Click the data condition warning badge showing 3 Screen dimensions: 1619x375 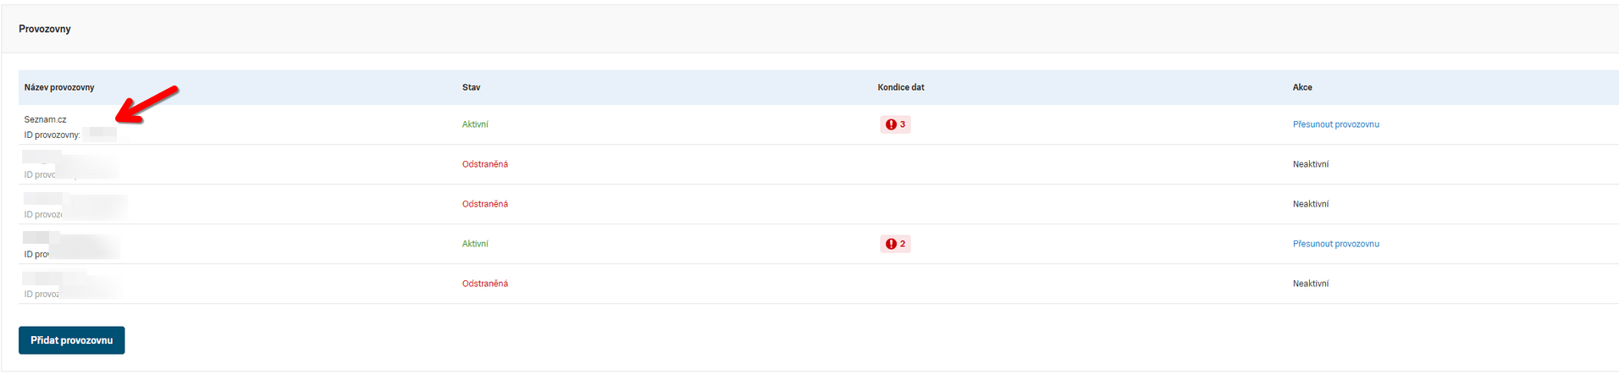click(x=895, y=124)
